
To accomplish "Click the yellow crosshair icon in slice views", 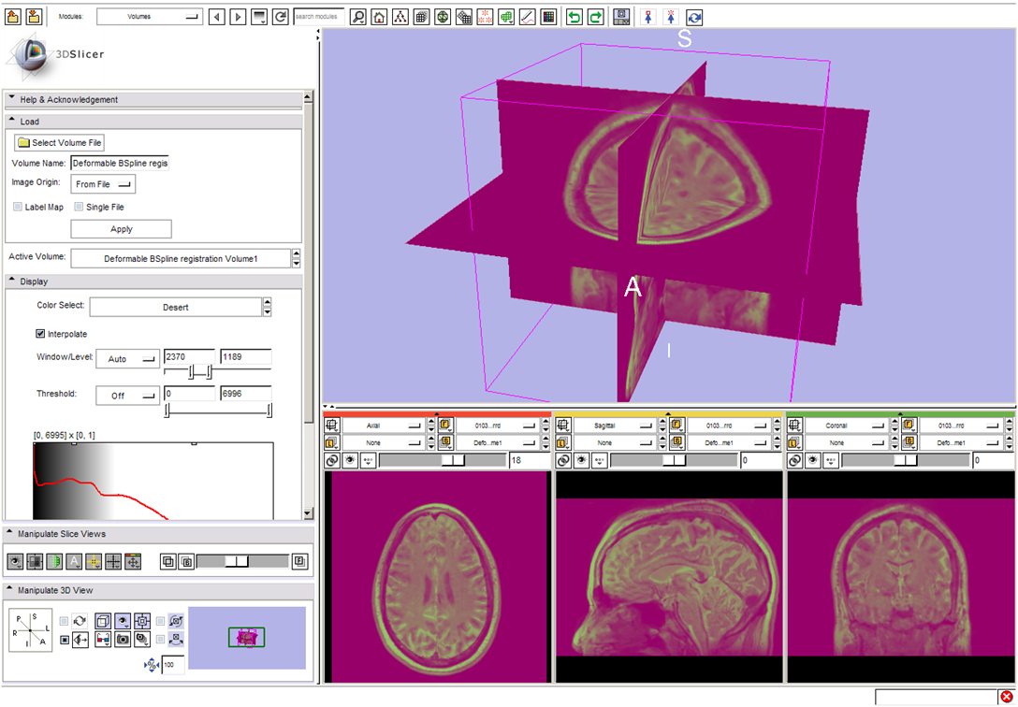I will [94, 562].
